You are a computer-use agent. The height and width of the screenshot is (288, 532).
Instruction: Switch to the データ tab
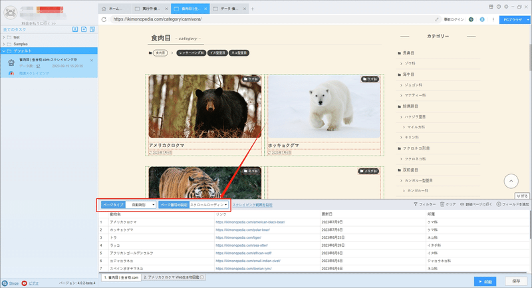[229, 9]
